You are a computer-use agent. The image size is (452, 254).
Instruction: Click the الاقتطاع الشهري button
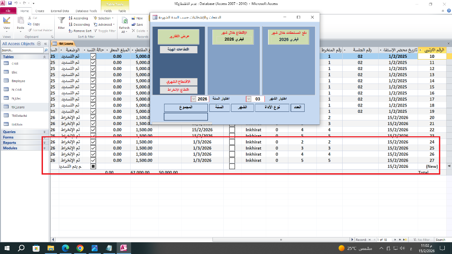[178, 82]
